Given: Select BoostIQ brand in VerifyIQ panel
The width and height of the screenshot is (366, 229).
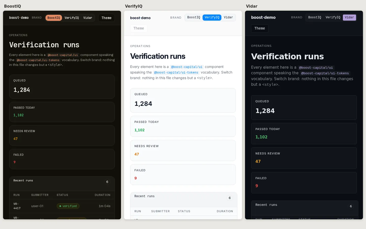Looking at the screenshot, I should point(194,17).
